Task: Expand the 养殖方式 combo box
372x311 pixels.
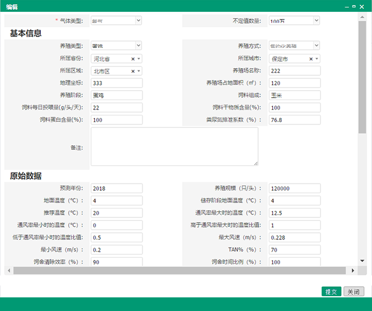Action: [294, 45]
